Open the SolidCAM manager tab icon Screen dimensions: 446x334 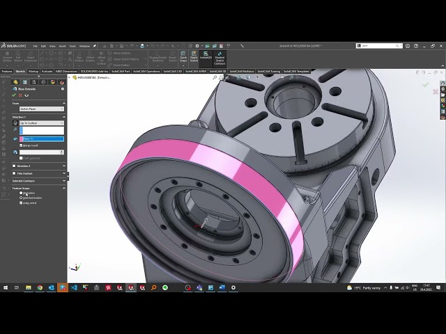pyautogui.click(x=62, y=82)
